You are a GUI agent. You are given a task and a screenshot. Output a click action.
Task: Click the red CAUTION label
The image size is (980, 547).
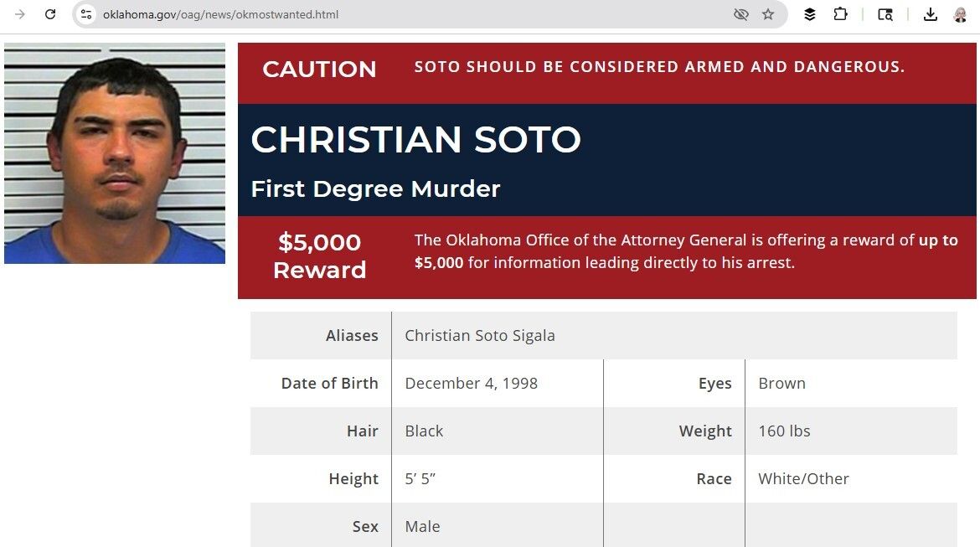[x=319, y=69]
